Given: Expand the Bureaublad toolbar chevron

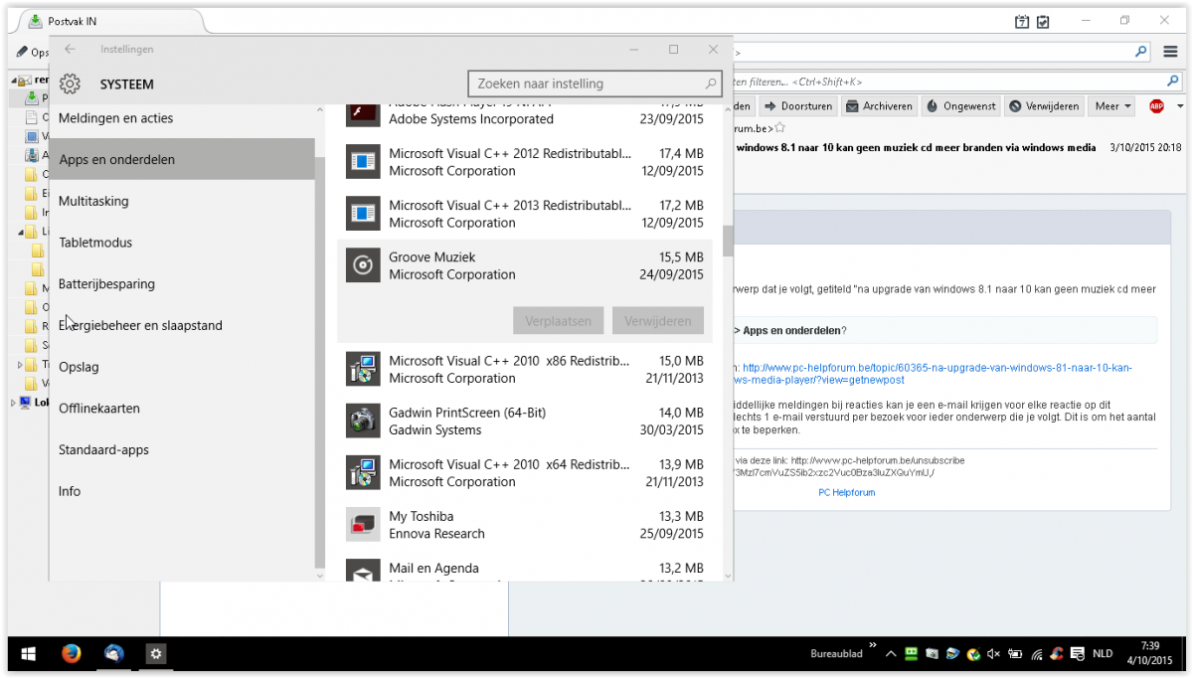Looking at the screenshot, I should (873, 646).
